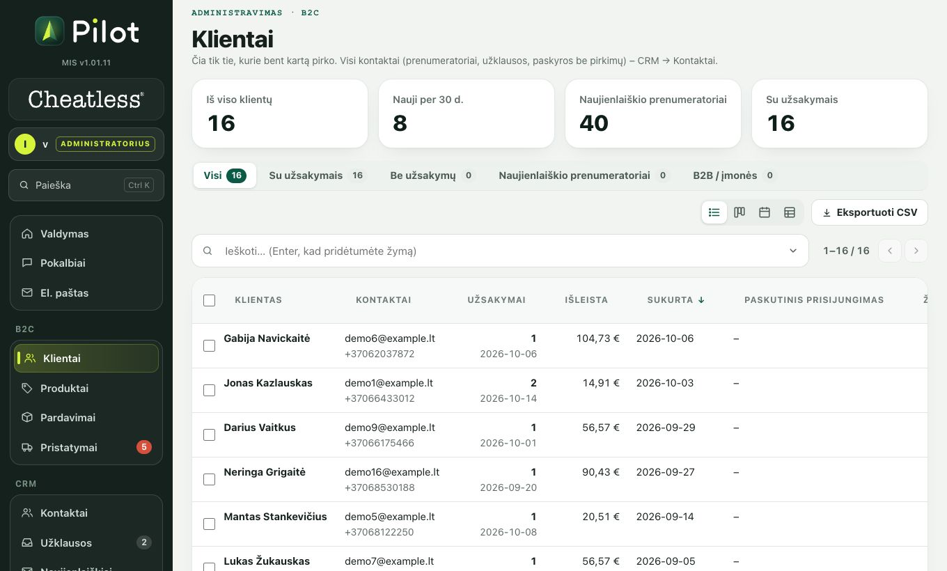Viewport: 947px width, 571px height.
Task: Click the Eksportuoti CSV button
Action: (870, 212)
